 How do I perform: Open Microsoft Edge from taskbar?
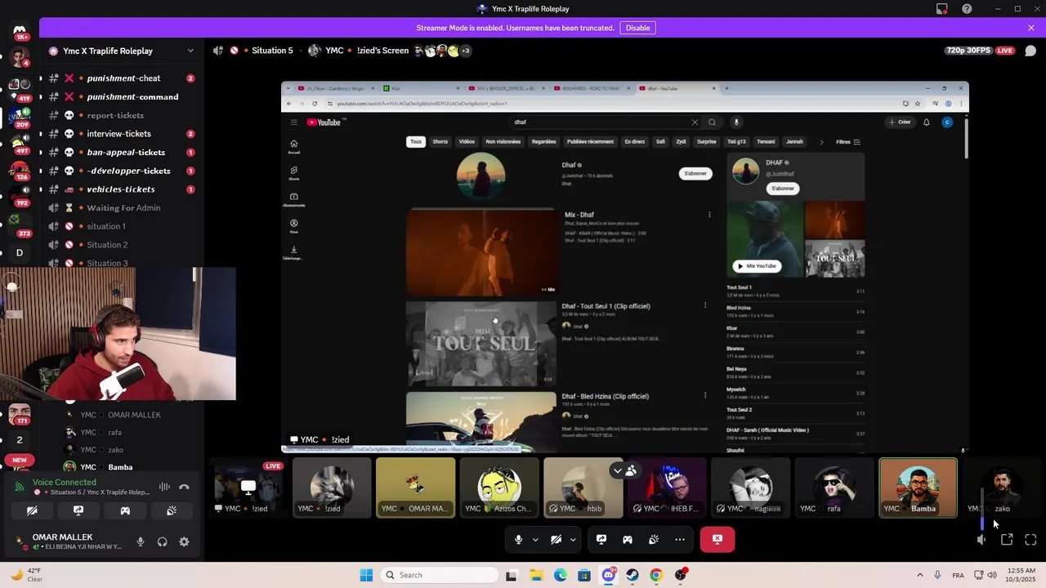(560, 575)
